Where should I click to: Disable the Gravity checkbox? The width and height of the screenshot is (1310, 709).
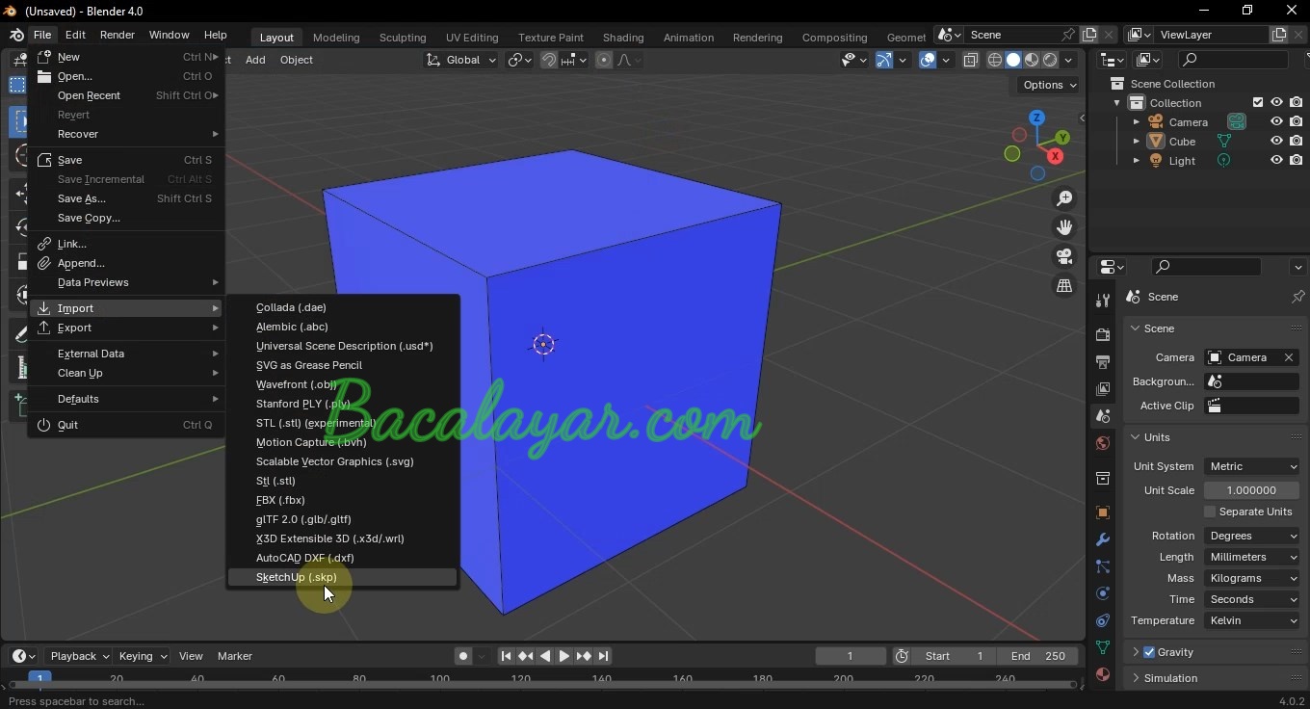[x=1149, y=652]
